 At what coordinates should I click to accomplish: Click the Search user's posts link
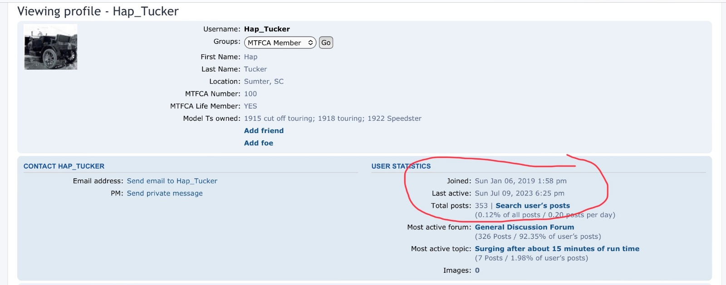(533, 206)
